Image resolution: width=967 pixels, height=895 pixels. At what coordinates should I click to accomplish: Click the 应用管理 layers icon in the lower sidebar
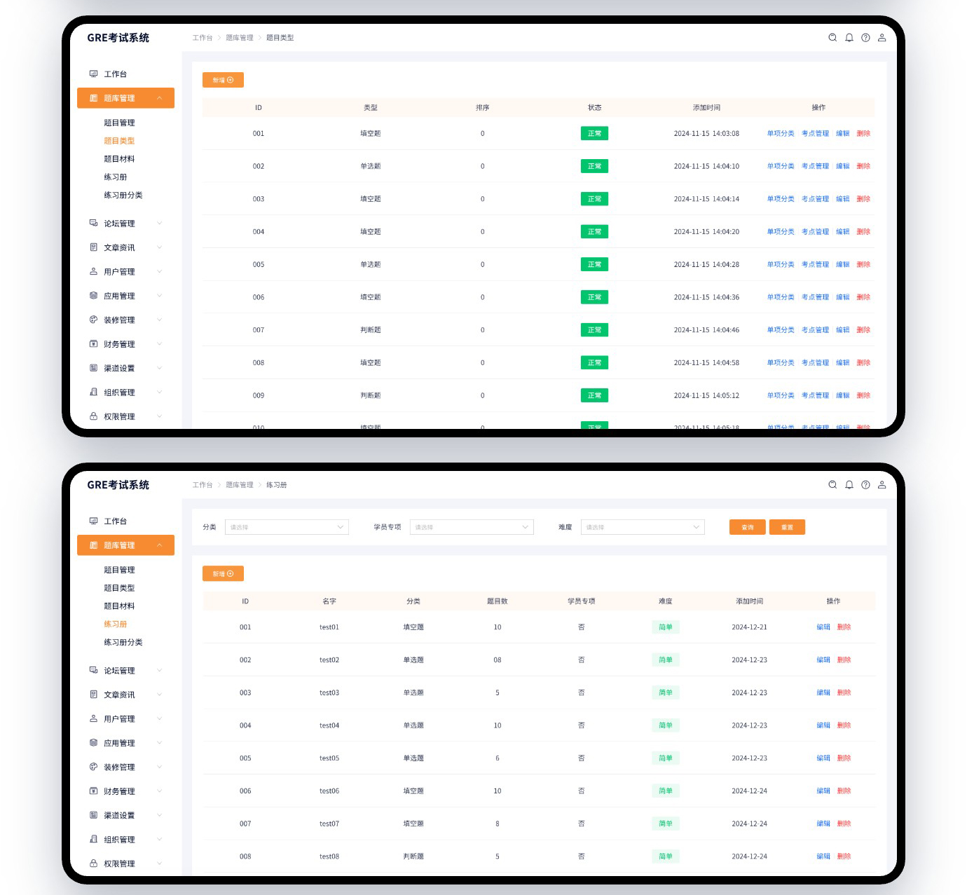(93, 743)
